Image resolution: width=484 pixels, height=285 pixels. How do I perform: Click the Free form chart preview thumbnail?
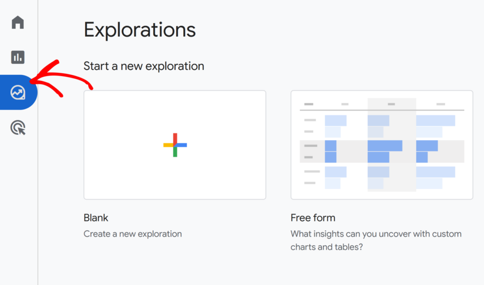pos(382,145)
